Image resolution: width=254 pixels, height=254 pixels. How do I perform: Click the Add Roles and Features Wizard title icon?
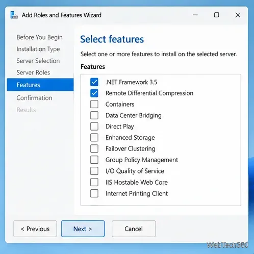[x=14, y=15]
